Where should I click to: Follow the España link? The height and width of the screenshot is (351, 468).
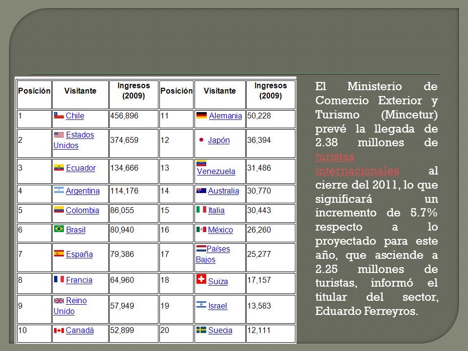point(79,254)
